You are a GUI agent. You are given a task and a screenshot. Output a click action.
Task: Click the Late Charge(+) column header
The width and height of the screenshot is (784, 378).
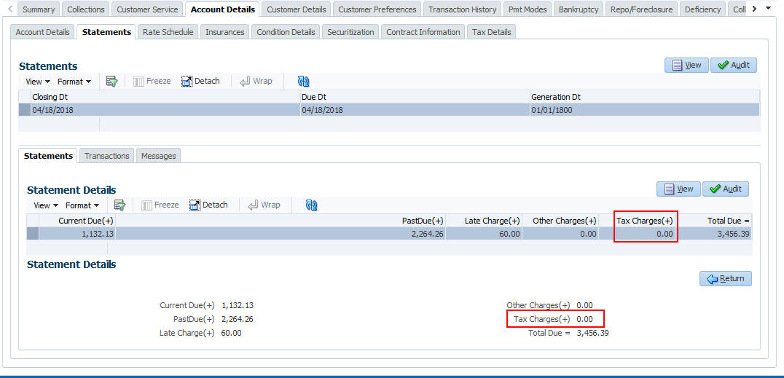[x=484, y=221]
